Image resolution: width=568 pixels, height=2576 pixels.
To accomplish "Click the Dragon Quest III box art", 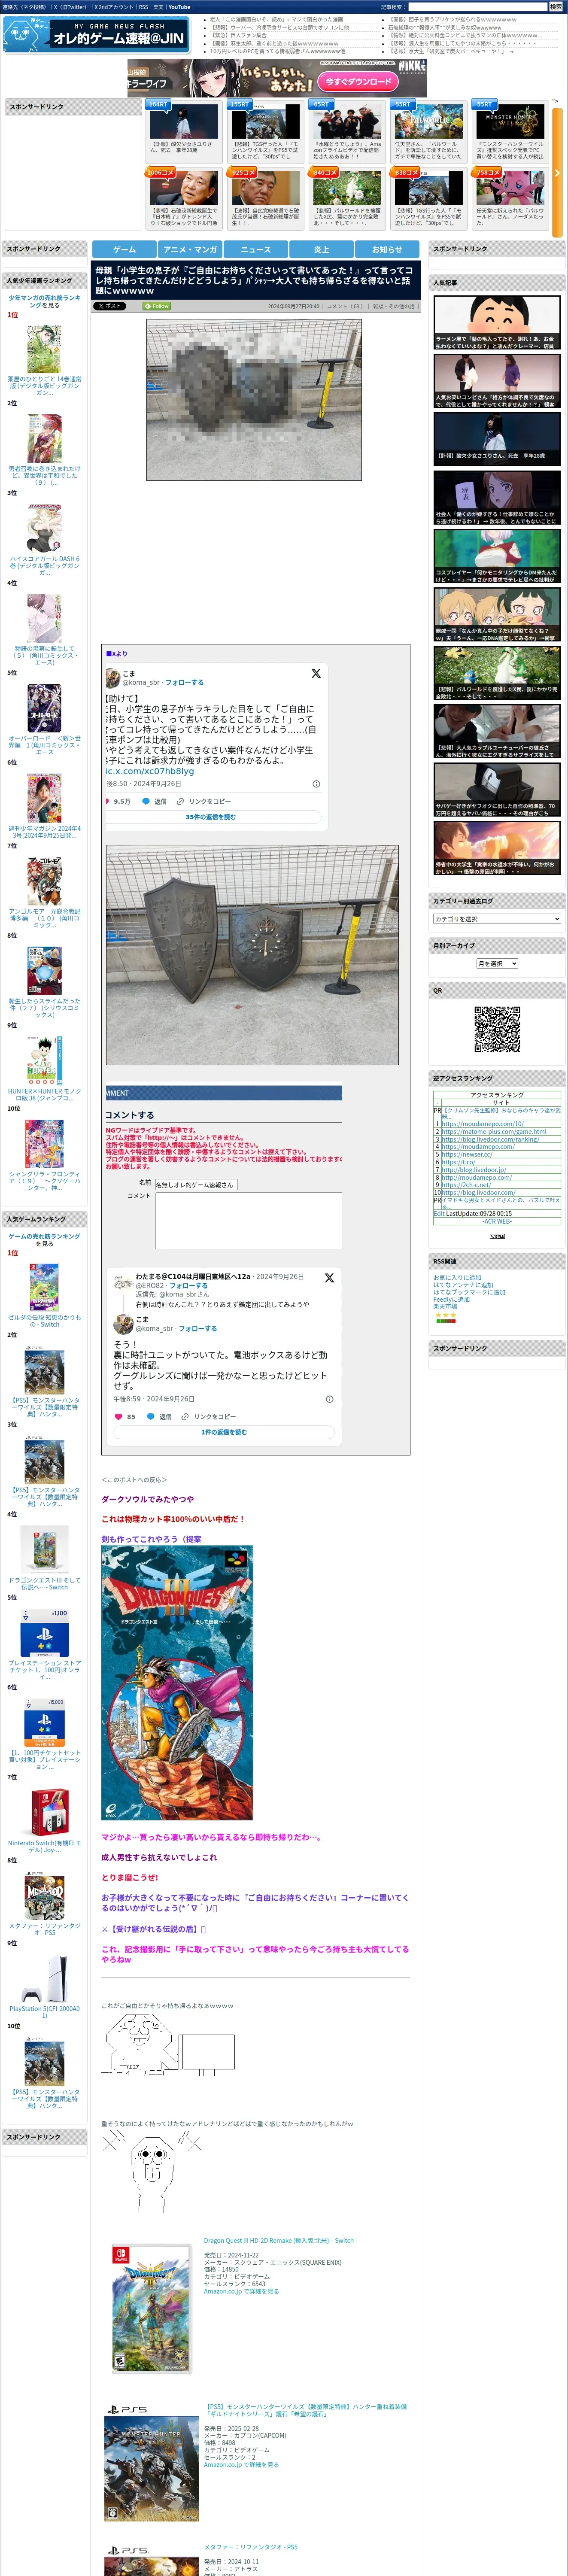I will point(177,1682).
